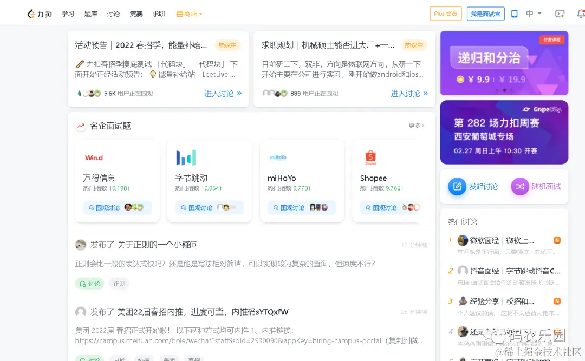Click the Plus 会员 button

point(445,13)
